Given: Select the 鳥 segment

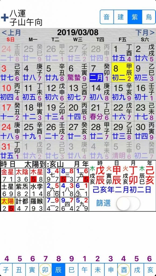Looking at the screenshot, I should (x=149, y=17).
